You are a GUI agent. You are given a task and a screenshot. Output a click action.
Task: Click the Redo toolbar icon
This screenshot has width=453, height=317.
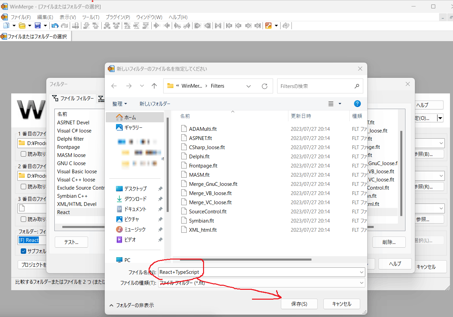click(64, 25)
